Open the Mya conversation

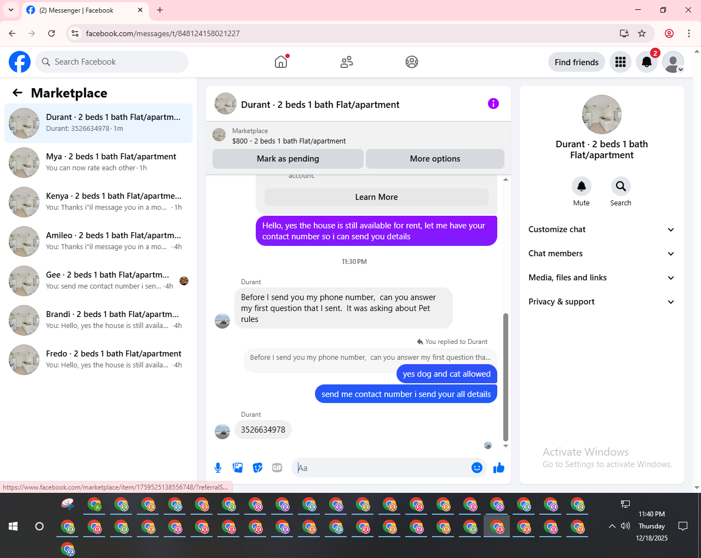[x=99, y=163]
